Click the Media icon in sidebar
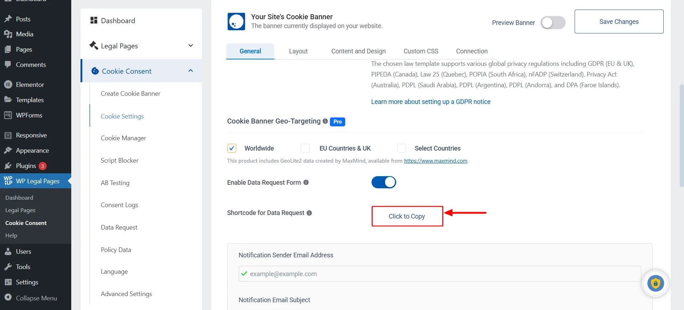This screenshot has height=310, width=684. coord(8,34)
